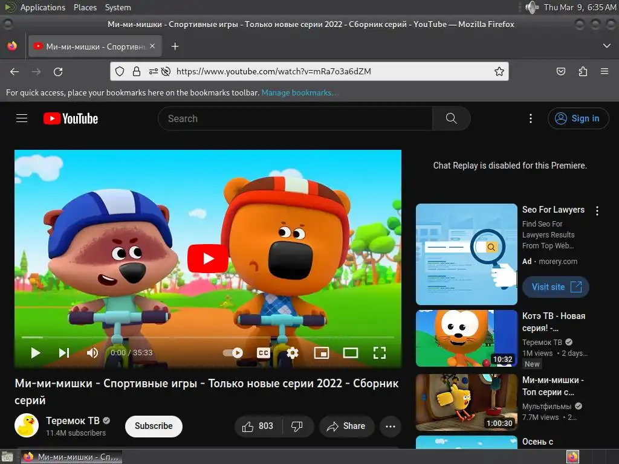This screenshot has width=619, height=464.
Task: Click the video progress bar
Action: pos(208,337)
